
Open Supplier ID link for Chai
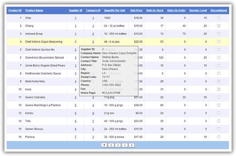click(x=75, y=18)
